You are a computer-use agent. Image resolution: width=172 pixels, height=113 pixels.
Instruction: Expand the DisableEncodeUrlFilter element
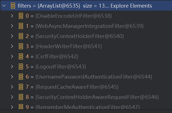click(12, 16)
